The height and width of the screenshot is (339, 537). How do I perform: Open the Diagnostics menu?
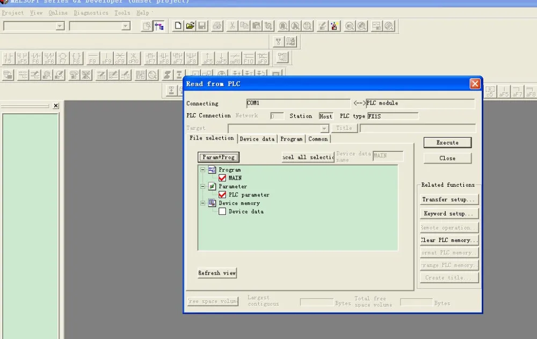tap(91, 13)
